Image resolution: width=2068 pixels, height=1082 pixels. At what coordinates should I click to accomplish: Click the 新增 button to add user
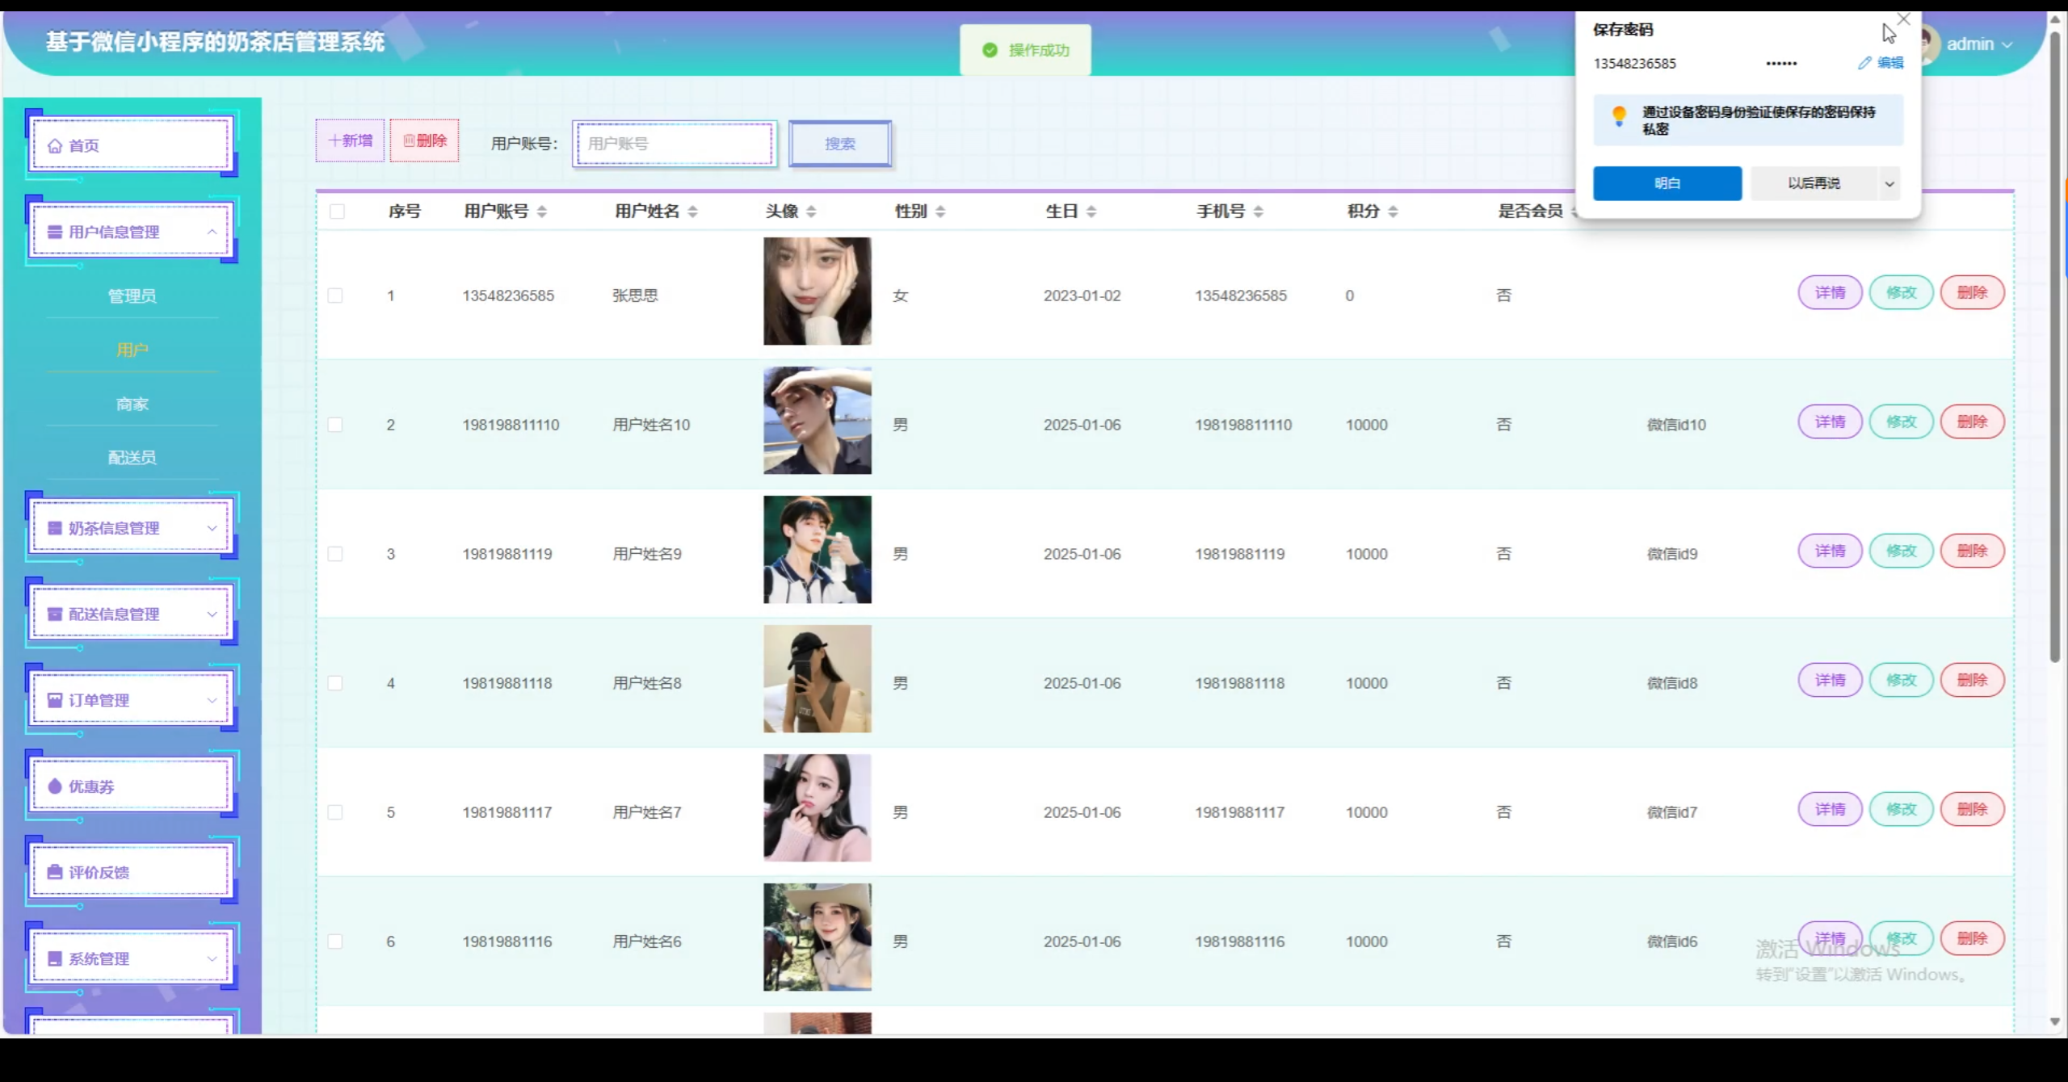pos(350,140)
